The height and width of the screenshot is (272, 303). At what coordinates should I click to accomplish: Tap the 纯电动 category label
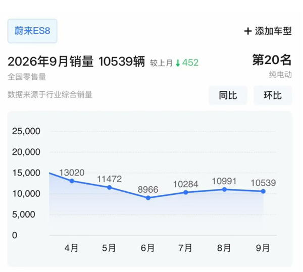(280, 75)
